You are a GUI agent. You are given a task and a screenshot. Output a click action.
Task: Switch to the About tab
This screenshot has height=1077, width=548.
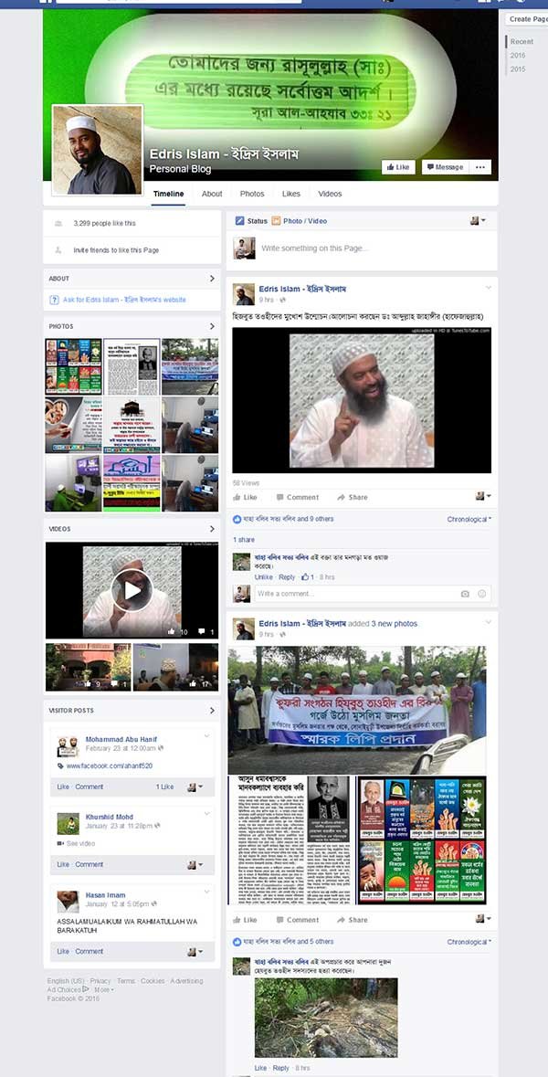point(212,194)
